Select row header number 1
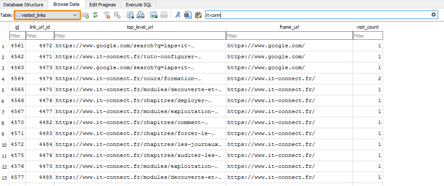 click(5, 46)
